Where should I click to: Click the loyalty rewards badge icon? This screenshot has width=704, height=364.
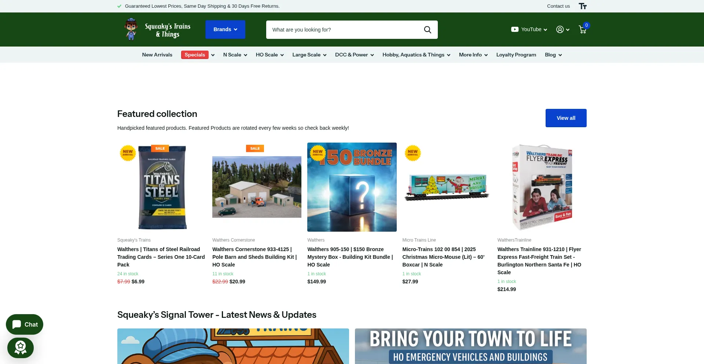coord(21,348)
